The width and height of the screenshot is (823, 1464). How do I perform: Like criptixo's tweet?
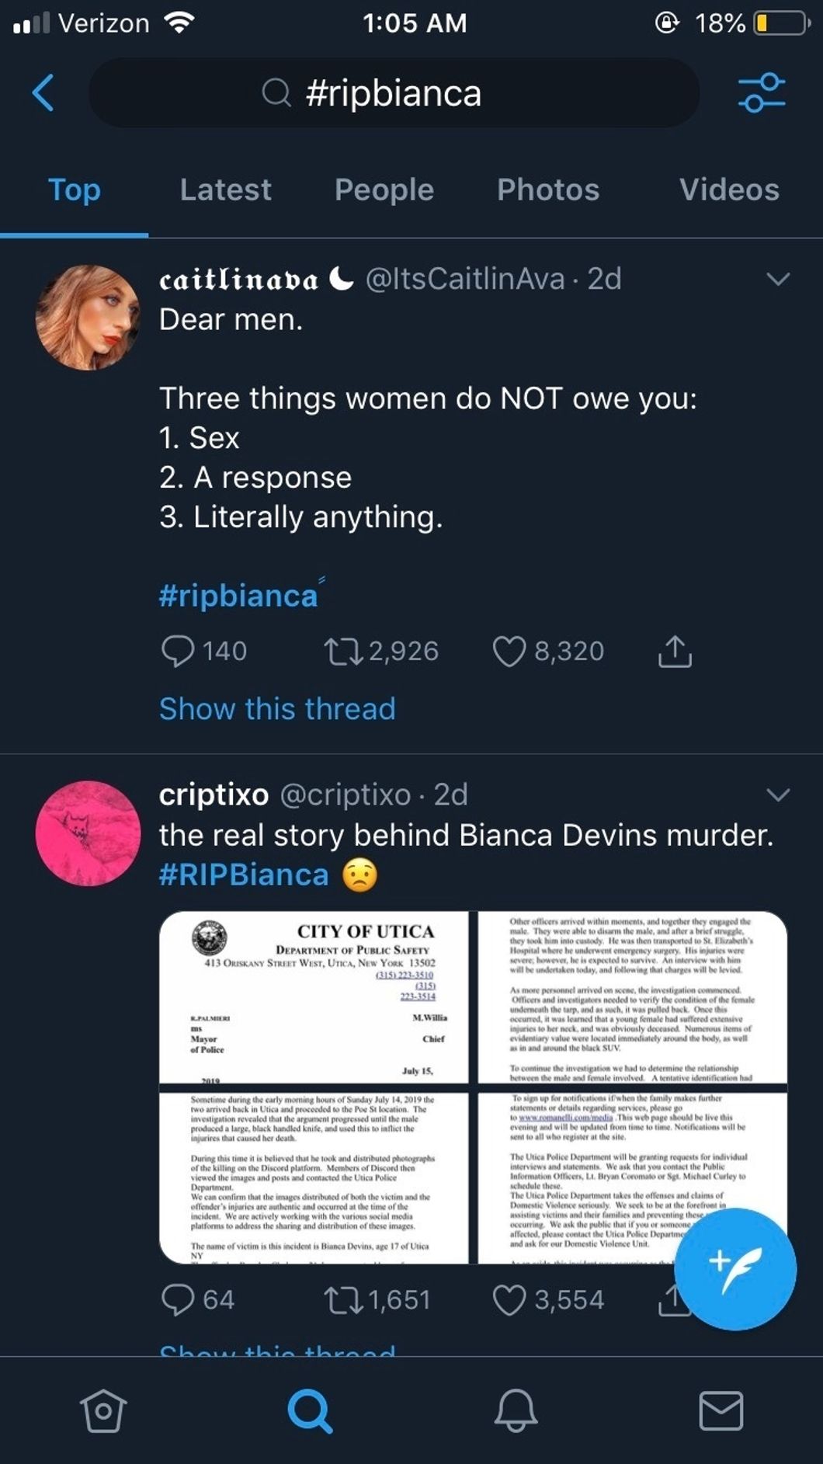pos(512,1299)
